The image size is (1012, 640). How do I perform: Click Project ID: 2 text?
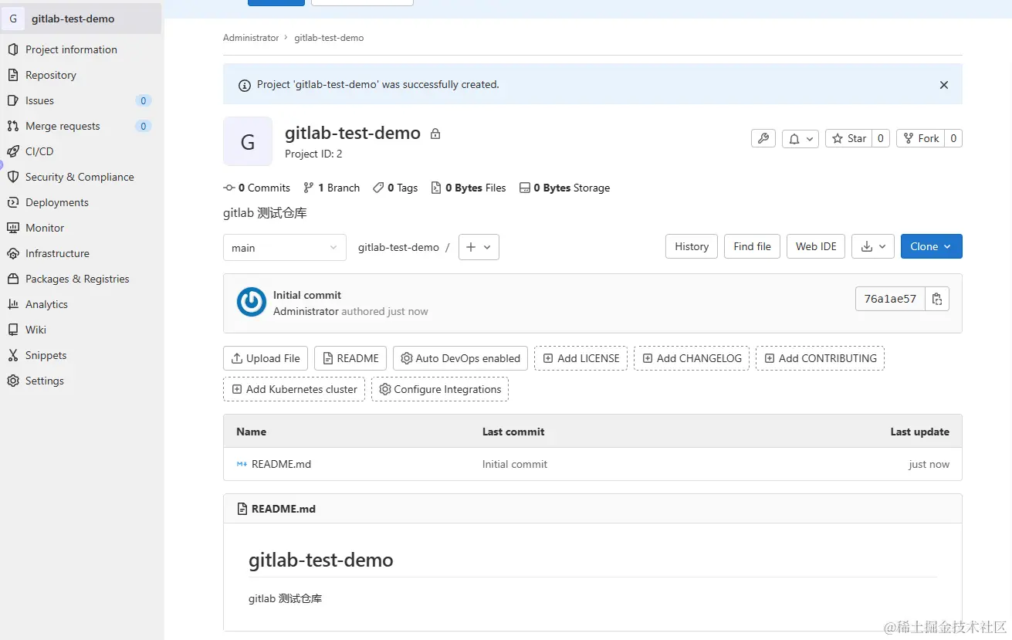point(313,154)
